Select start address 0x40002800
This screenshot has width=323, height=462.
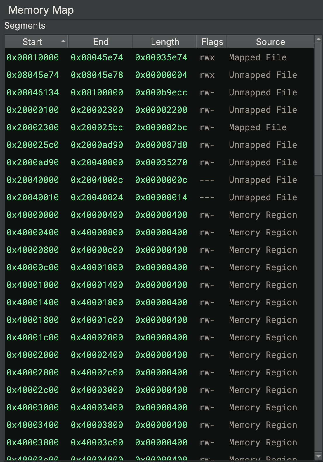point(33,372)
